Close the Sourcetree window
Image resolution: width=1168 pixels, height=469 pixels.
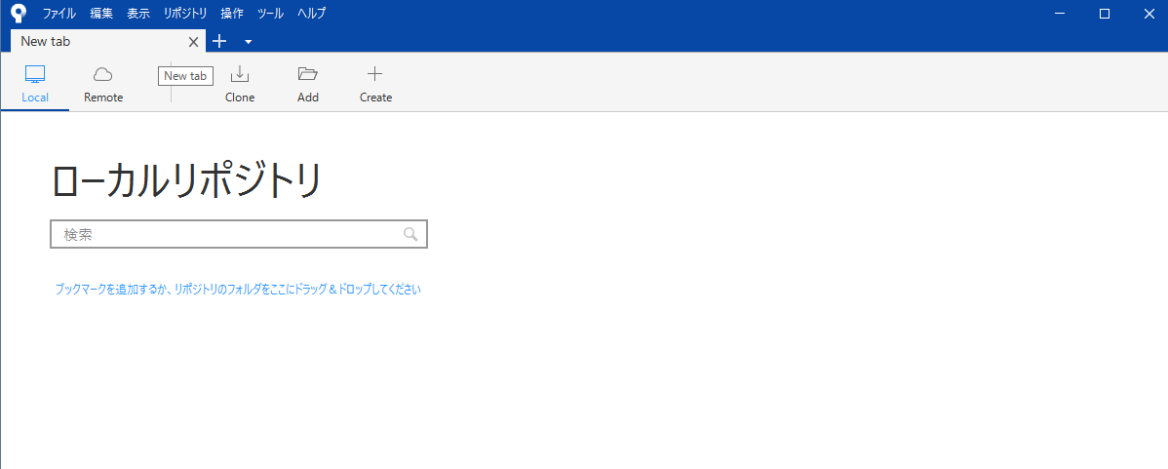click(x=1149, y=14)
